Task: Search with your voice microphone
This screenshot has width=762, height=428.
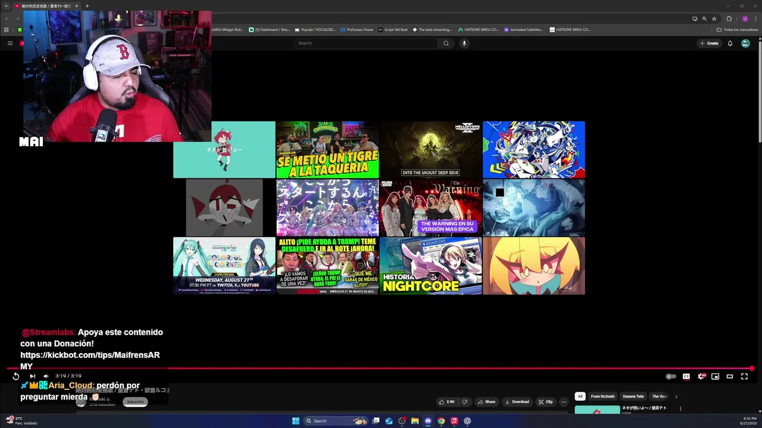Action: (x=464, y=43)
